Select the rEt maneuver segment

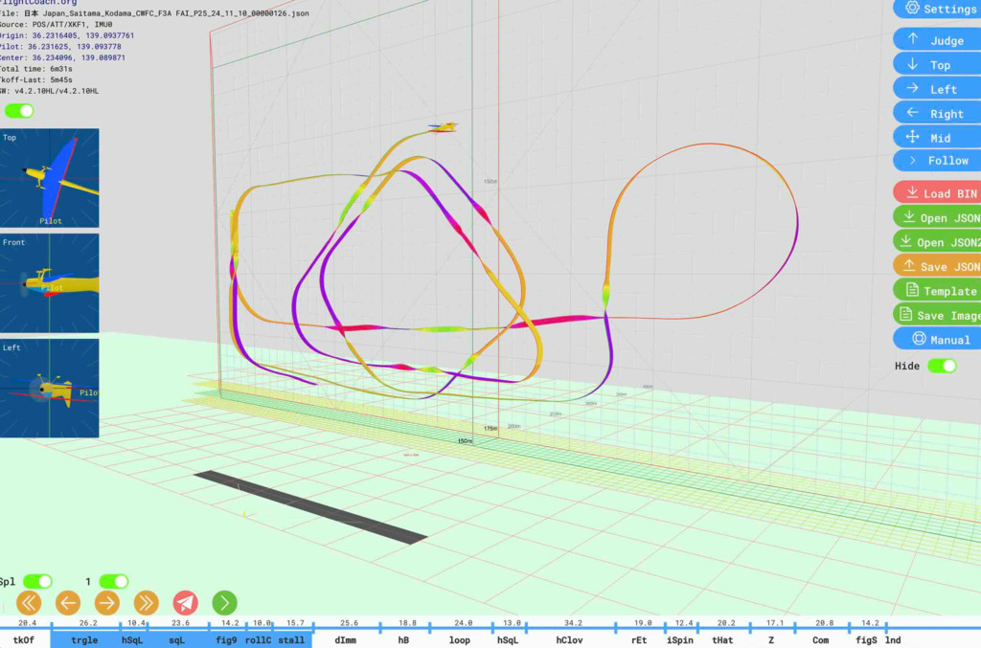point(639,639)
